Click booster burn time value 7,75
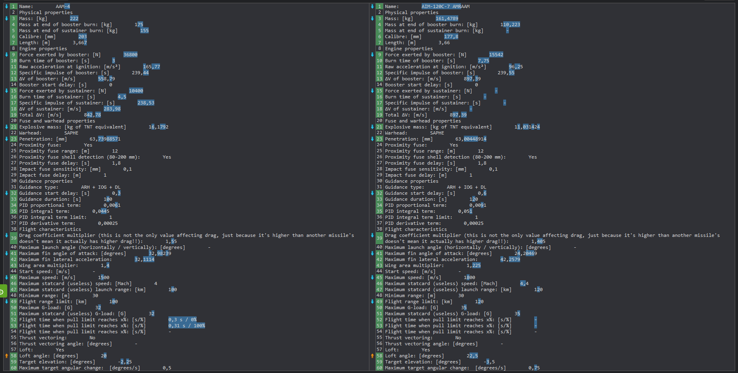The image size is (738, 373). point(484,61)
